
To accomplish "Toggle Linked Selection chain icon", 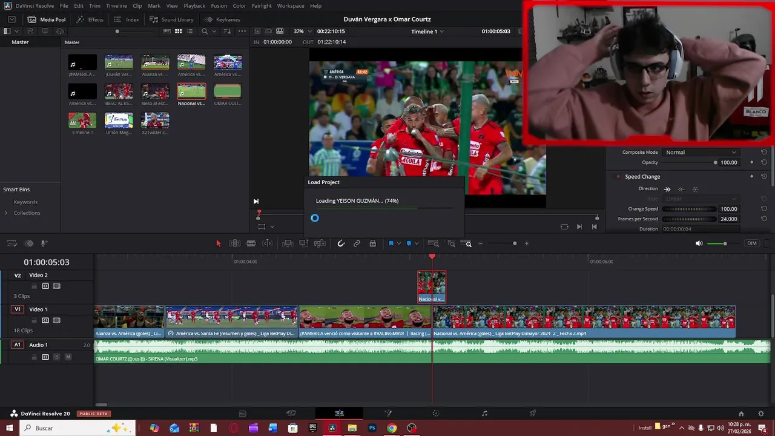I will click(357, 243).
